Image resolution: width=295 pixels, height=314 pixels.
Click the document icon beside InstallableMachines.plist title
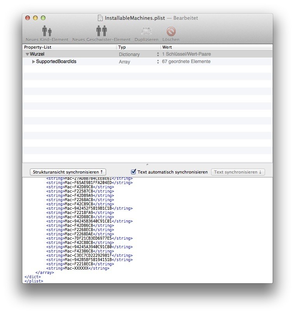click(100, 18)
